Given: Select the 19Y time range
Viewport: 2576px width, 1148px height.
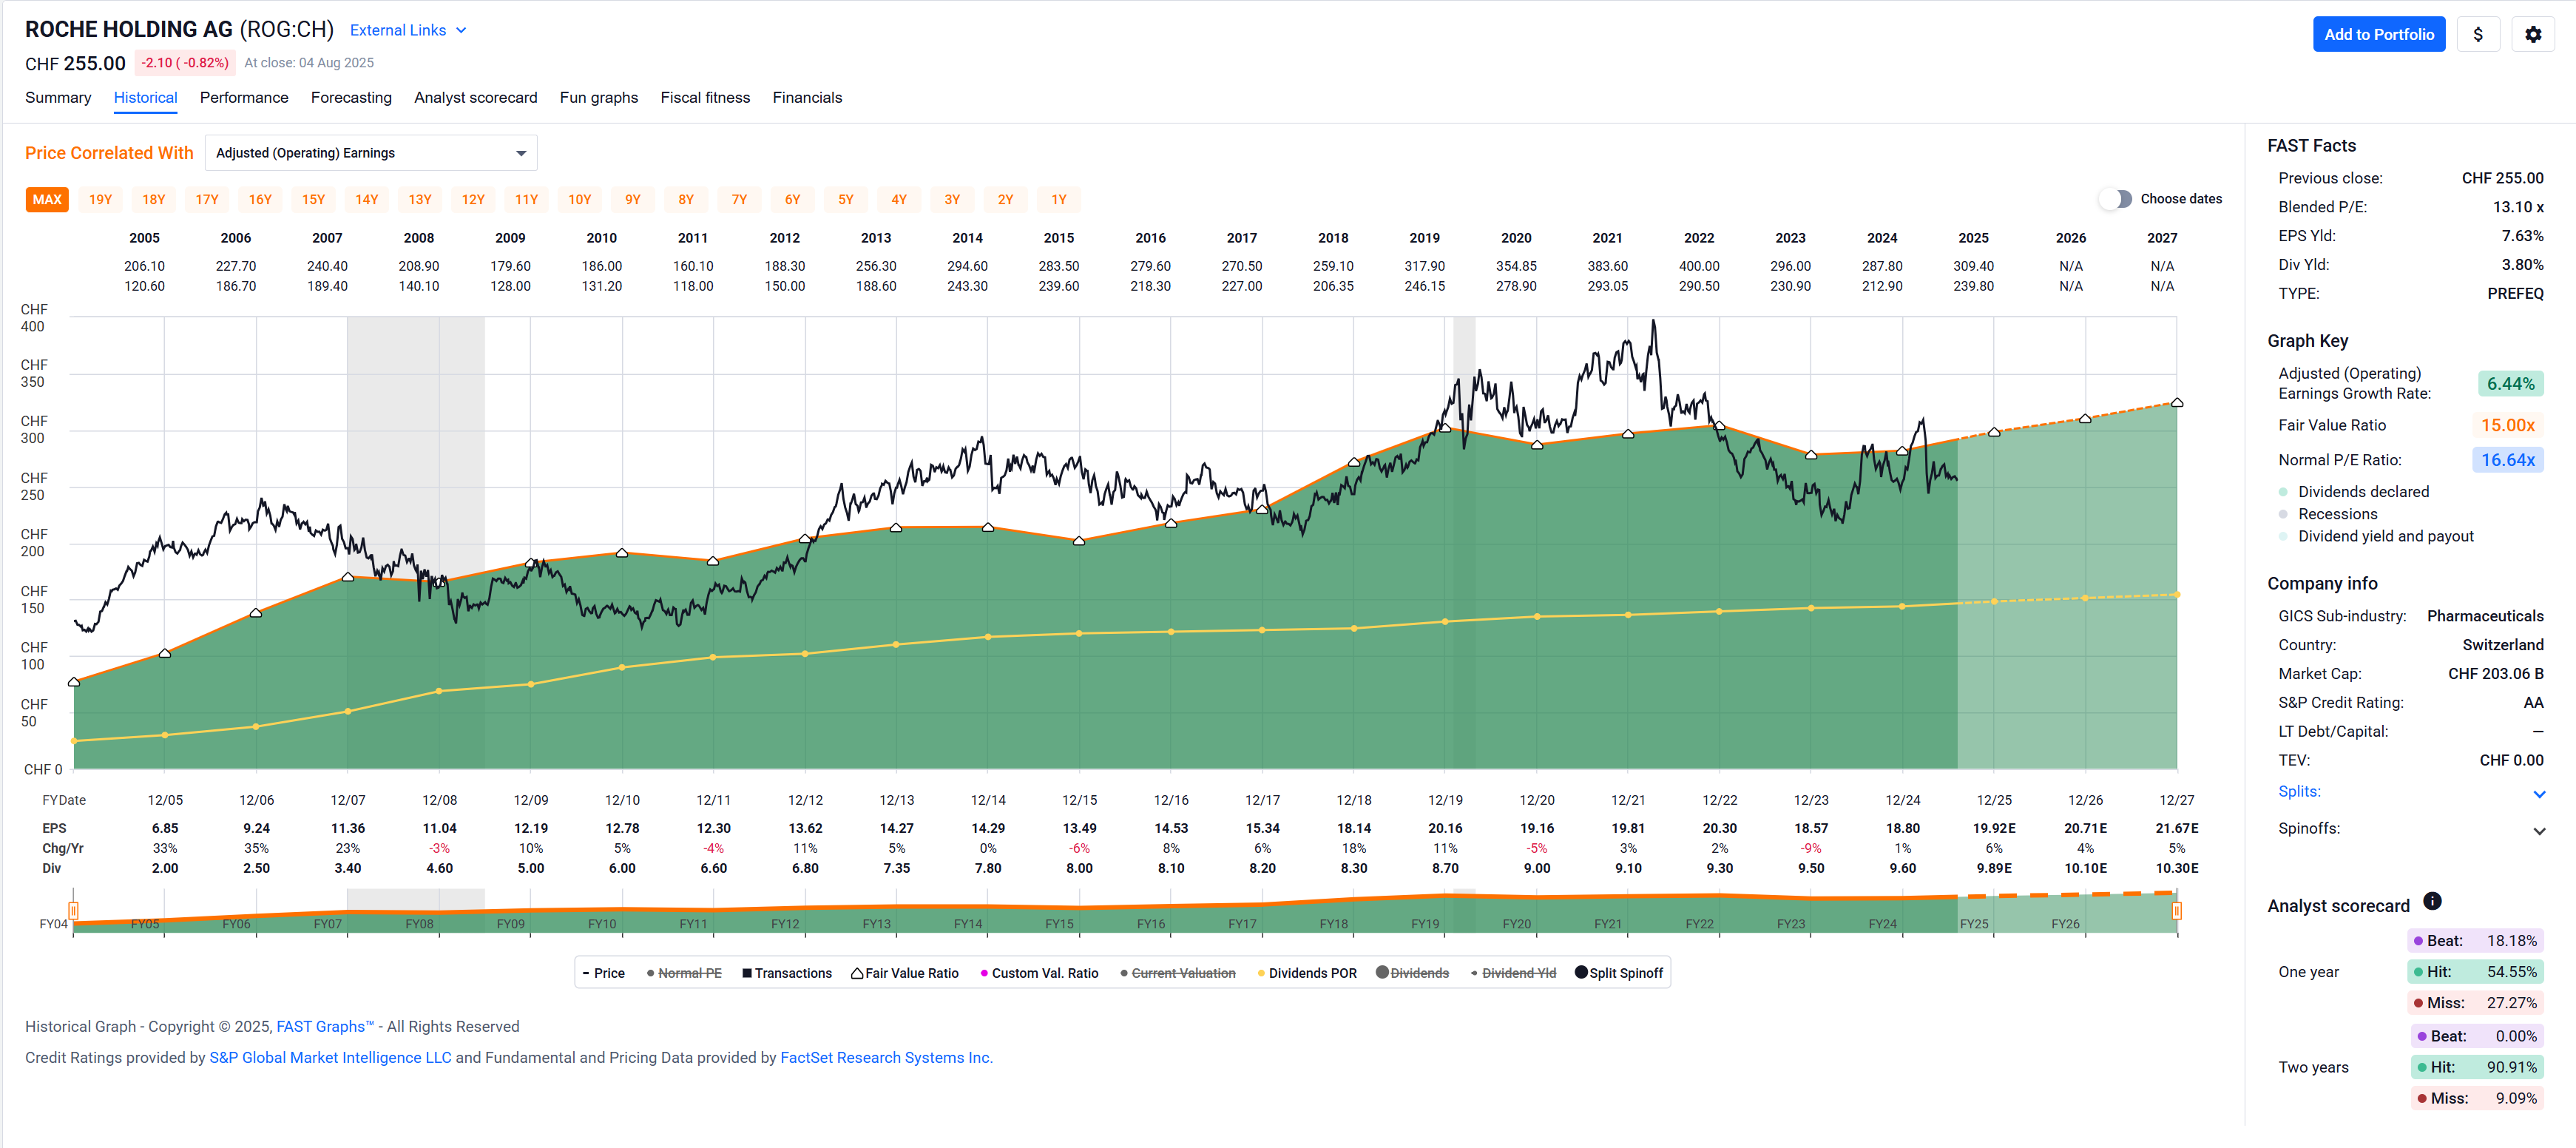Looking at the screenshot, I should (x=100, y=200).
